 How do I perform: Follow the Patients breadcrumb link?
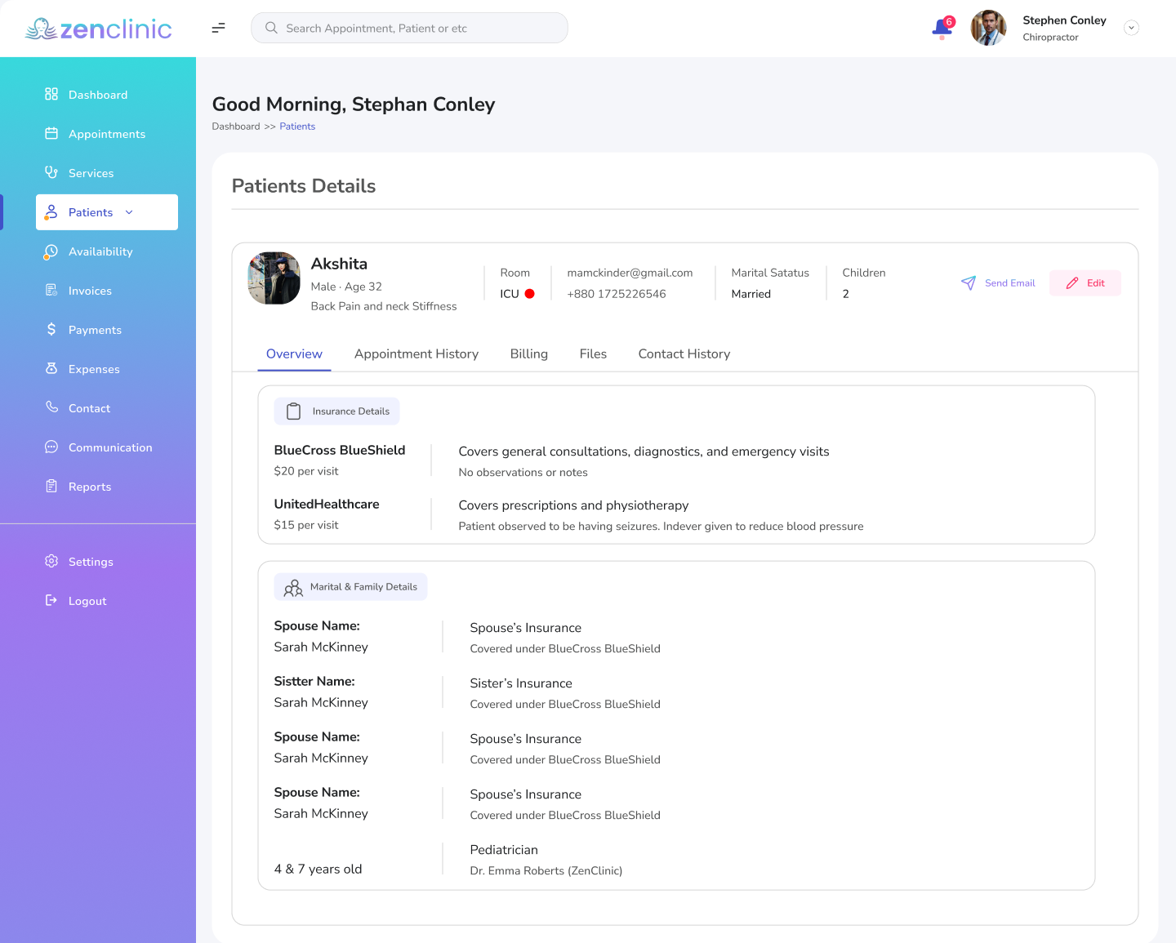tap(297, 127)
